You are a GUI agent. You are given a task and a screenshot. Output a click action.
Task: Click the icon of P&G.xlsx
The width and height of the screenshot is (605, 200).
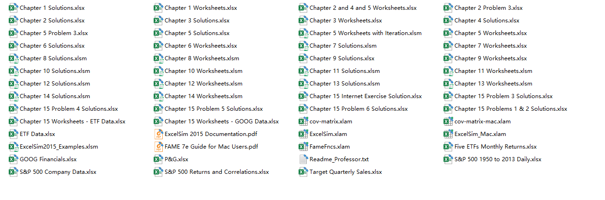(x=158, y=159)
